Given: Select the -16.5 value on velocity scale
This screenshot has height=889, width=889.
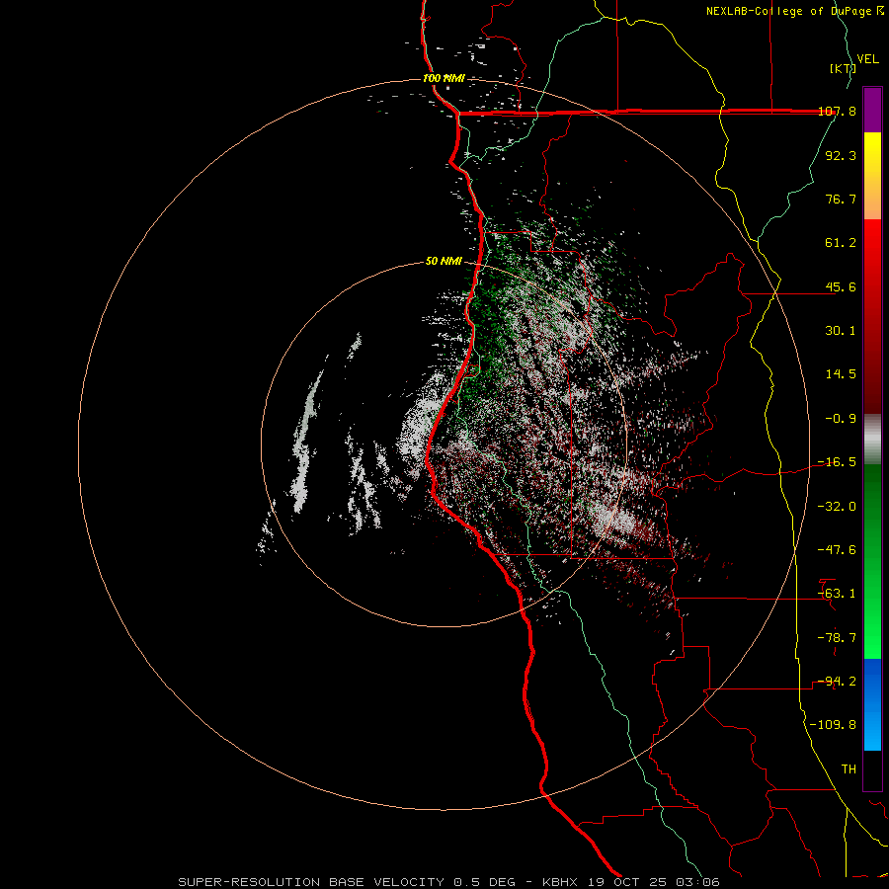Looking at the screenshot, I should (837, 462).
